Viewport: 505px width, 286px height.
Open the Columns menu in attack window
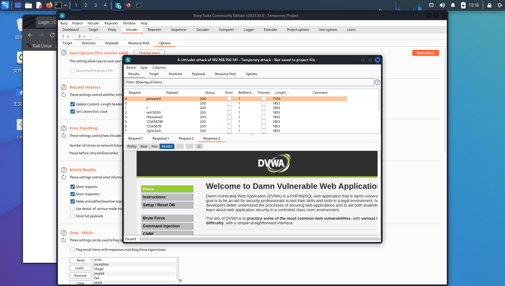[159, 68]
